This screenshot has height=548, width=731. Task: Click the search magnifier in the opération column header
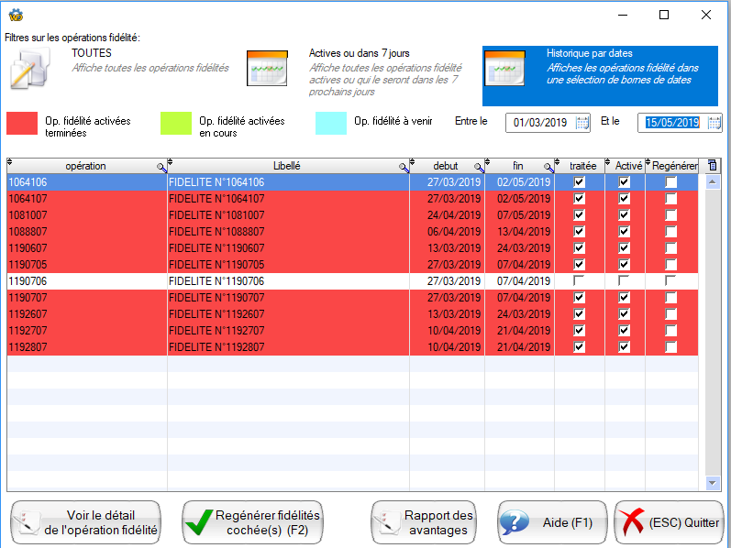[x=161, y=167]
